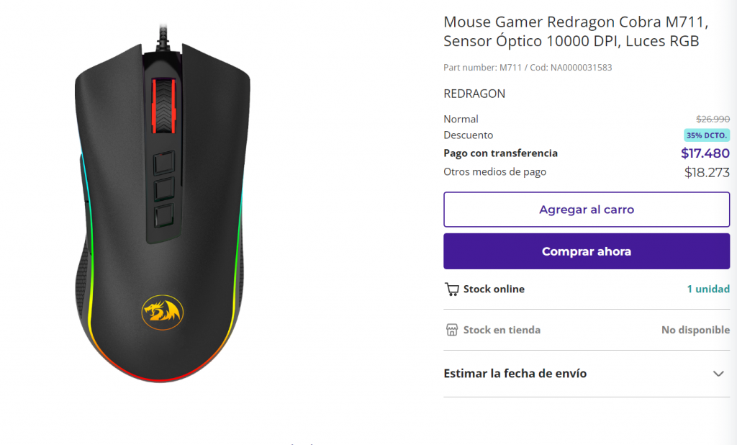The height and width of the screenshot is (445, 737).
Task: Click the golden dragon logo on the mouse
Action: click(162, 313)
